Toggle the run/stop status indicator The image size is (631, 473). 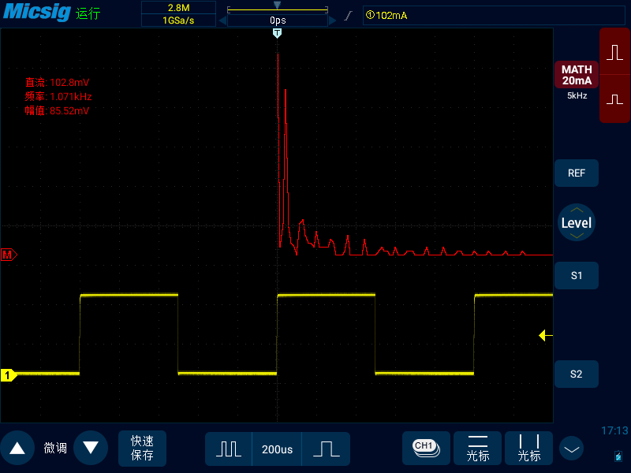point(88,13)
